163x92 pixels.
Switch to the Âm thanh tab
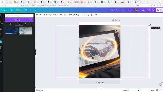28,24
